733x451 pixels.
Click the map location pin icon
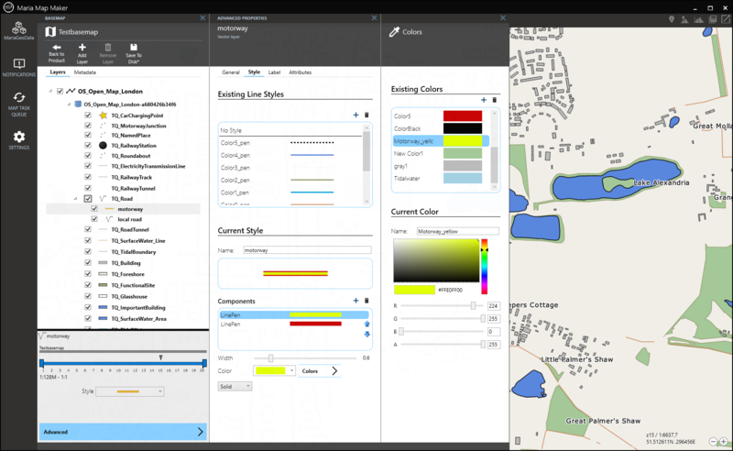672,19
